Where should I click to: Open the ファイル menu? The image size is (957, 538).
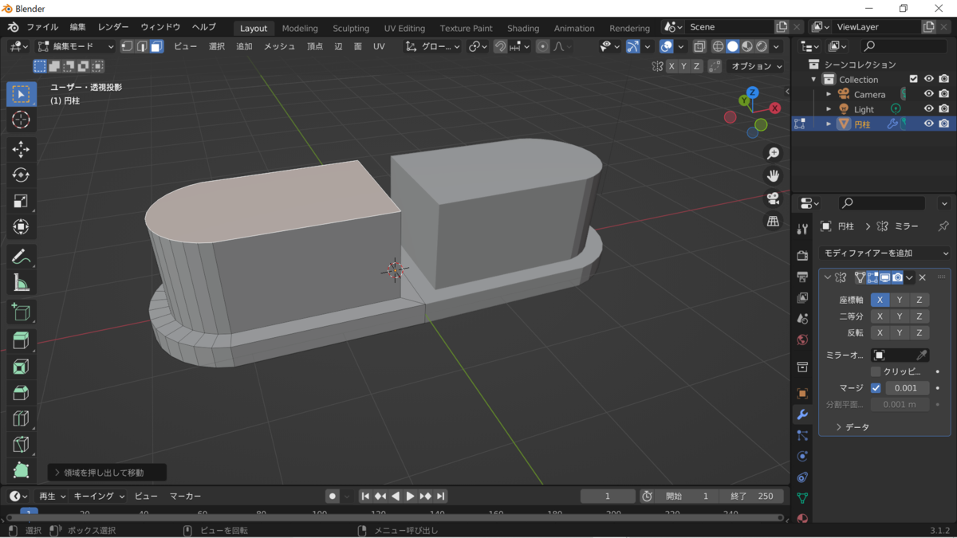[x=42, y=26]
